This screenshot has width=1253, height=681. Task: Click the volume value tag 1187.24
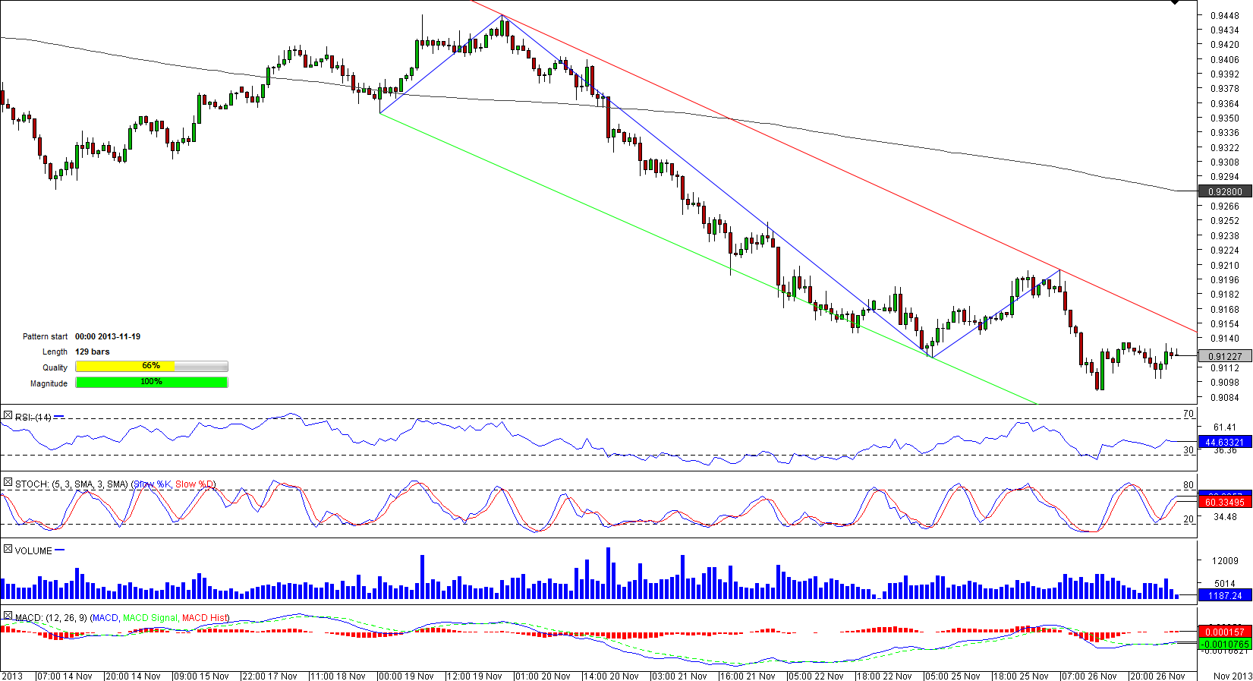(1224, 596)
